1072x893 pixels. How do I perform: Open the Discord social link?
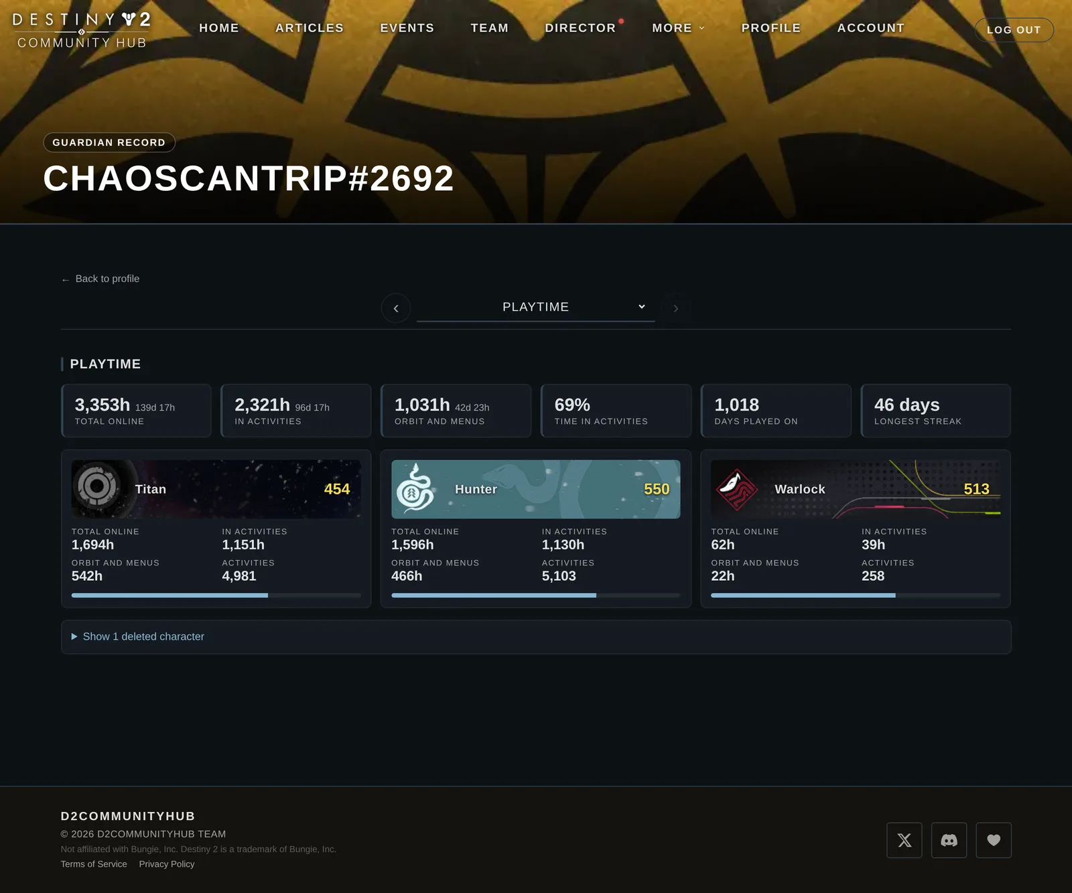click(x=949, y=840)
